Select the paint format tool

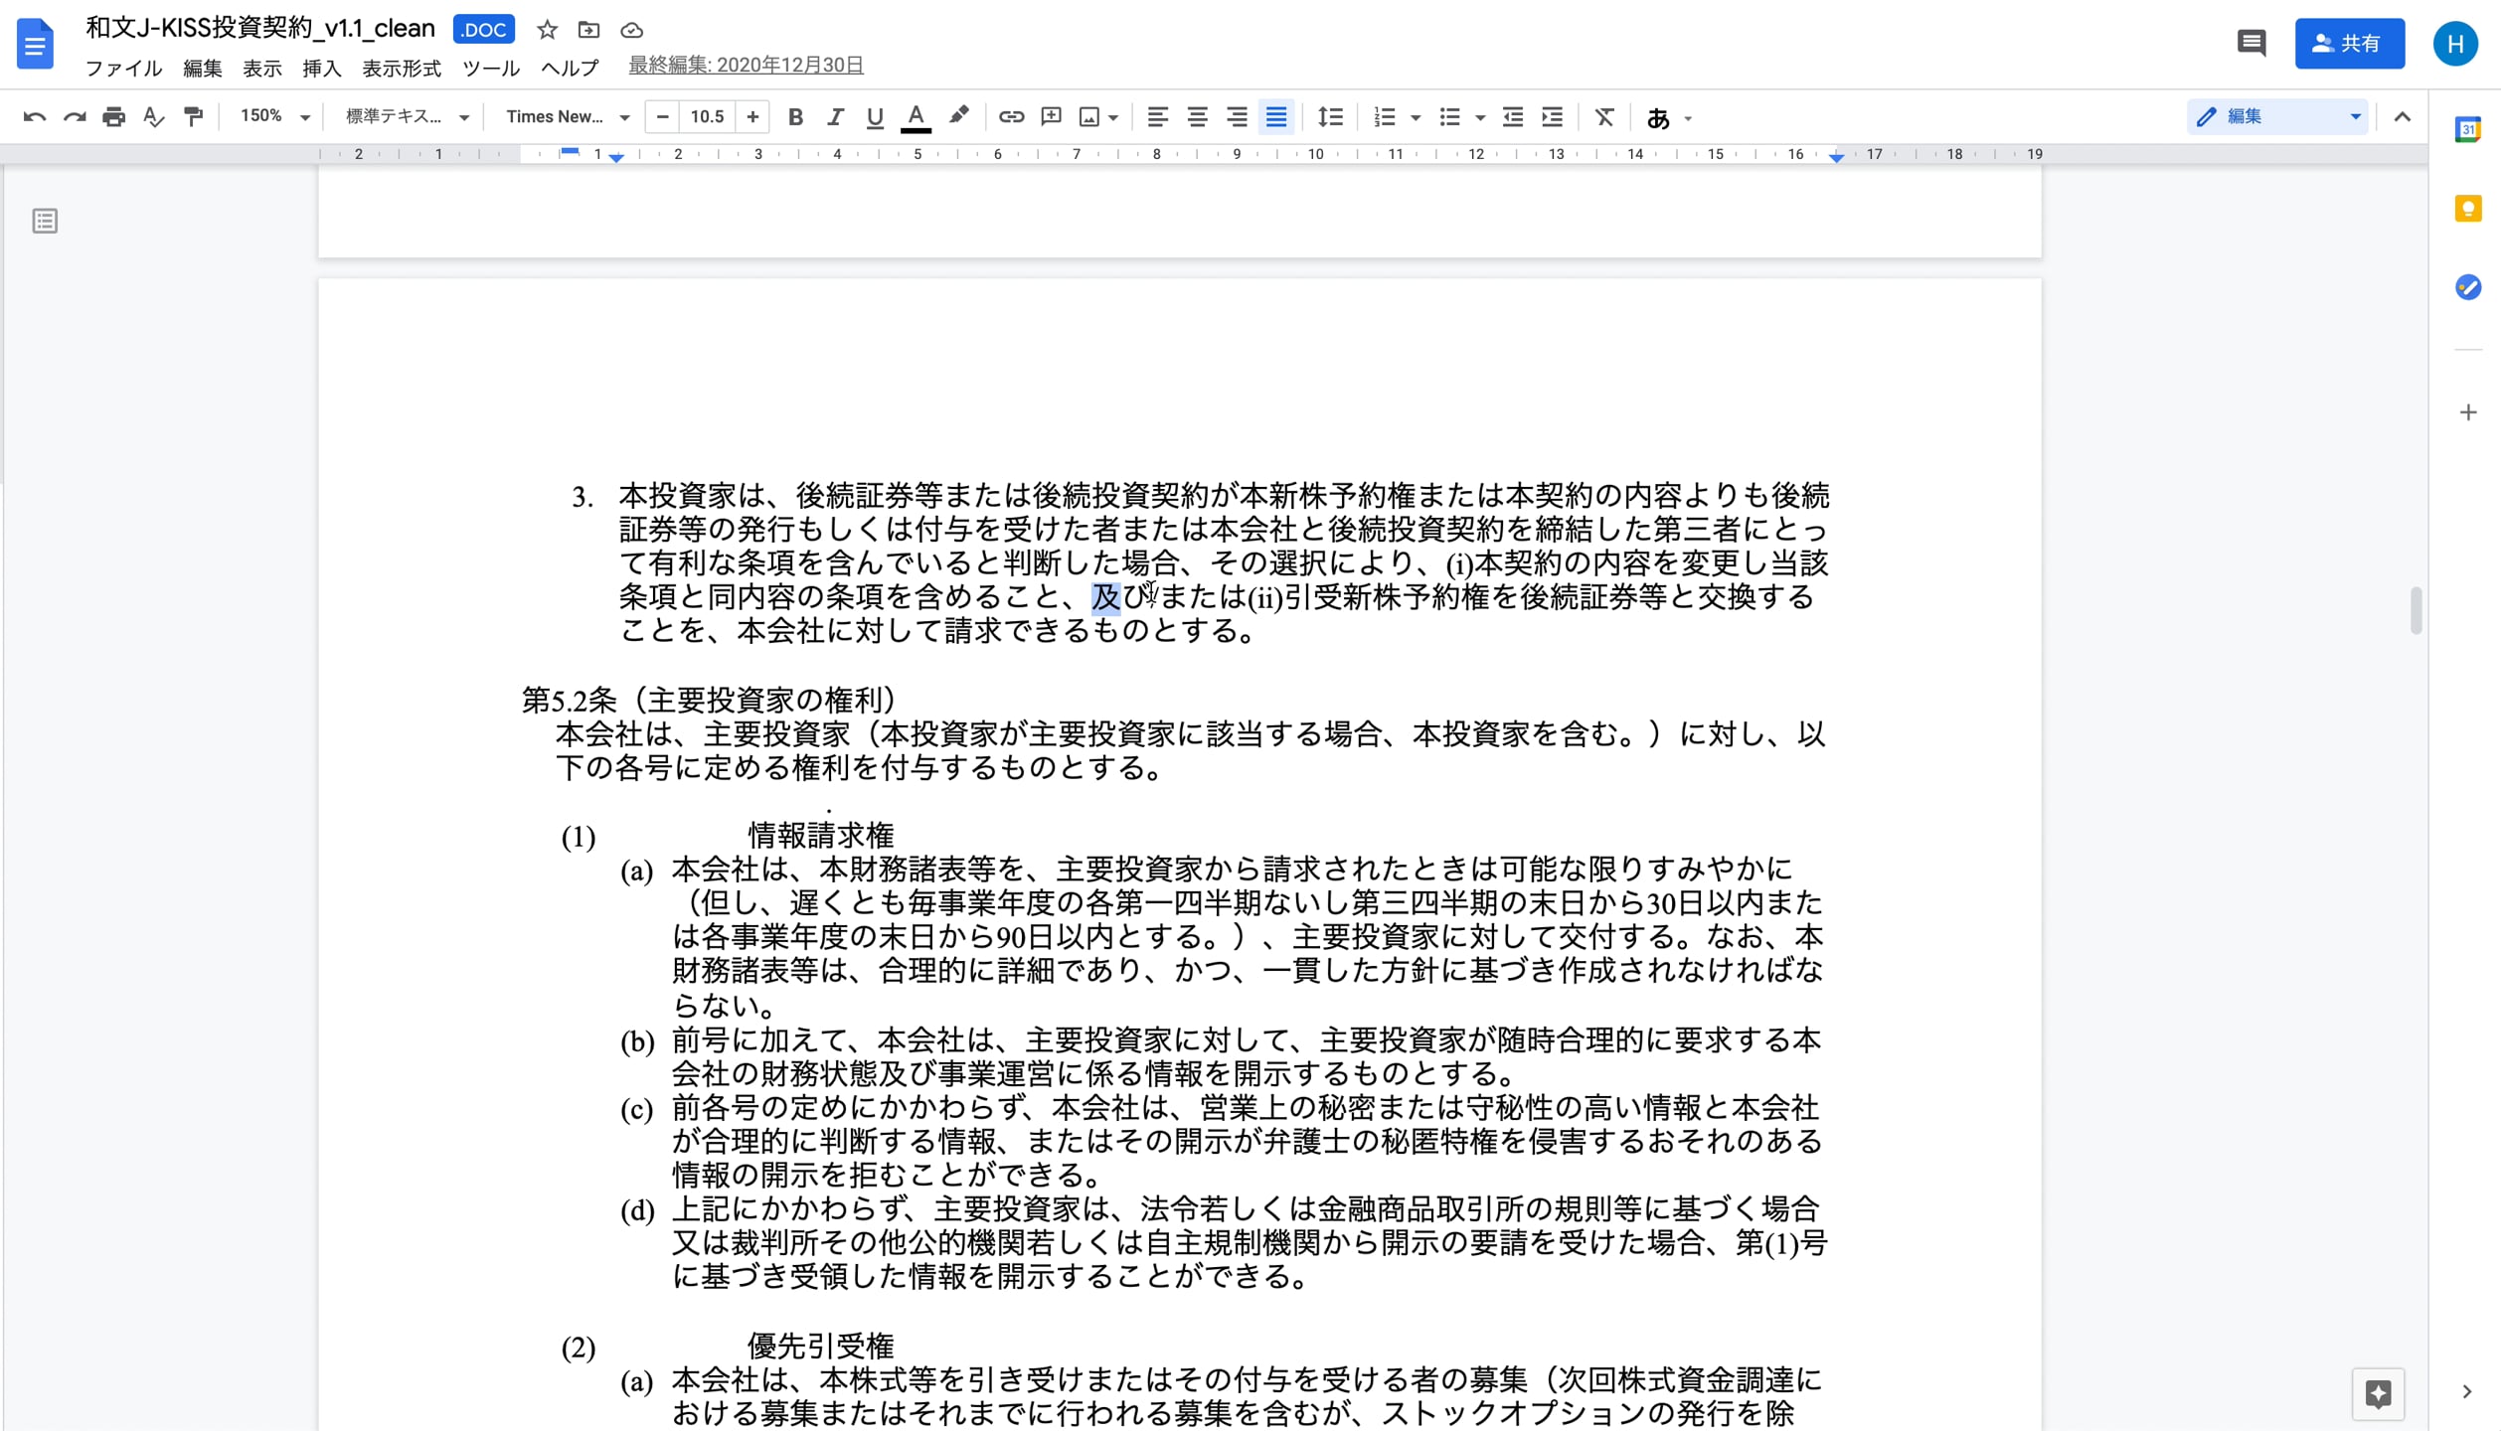(x=193, y=116)
